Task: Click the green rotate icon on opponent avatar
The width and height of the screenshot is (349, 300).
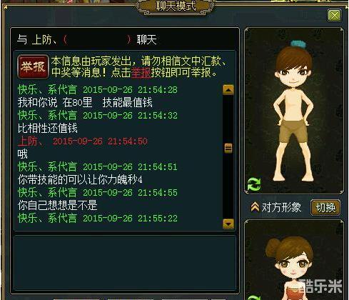Action: (x=254, y=184)
